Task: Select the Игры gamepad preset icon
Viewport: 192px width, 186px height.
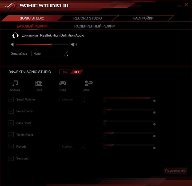Action: coord(63,83)
